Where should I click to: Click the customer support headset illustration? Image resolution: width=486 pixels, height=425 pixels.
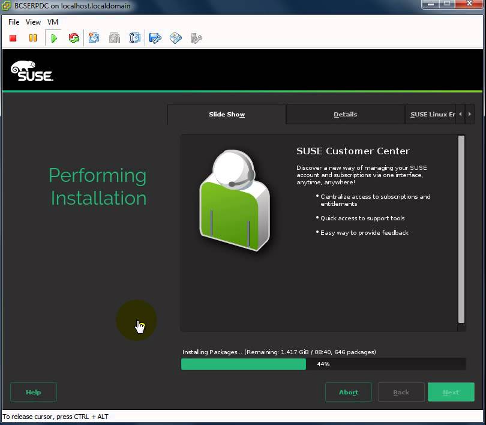(235, 200)
